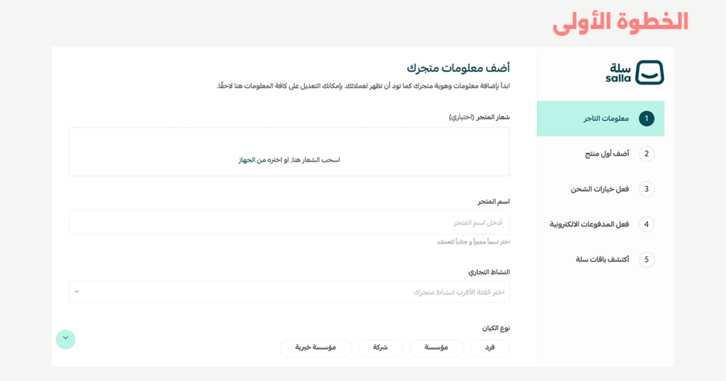Screen dimensions: 726x381
Task: Click the نوع الكيان label
Action: click(x=496, y=328)
